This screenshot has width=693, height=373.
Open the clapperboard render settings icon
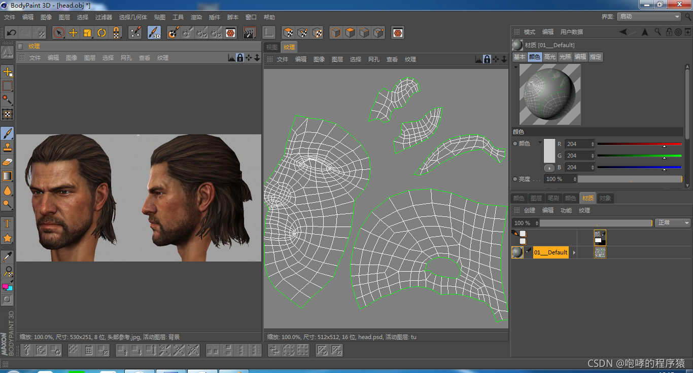tap(249, 33)
